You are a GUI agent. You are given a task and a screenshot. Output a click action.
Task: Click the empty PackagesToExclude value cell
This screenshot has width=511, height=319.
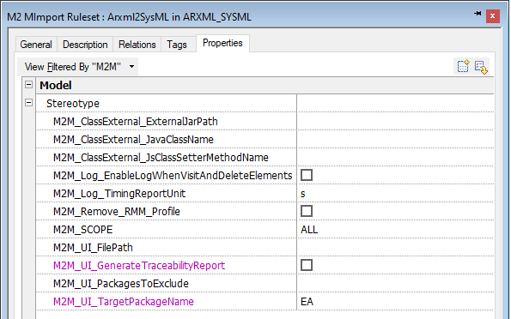pyautogui.click(x=395, y=283)
